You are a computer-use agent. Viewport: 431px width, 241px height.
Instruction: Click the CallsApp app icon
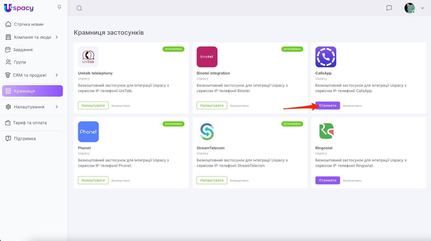pyautogui.click(x=326, y=57)
